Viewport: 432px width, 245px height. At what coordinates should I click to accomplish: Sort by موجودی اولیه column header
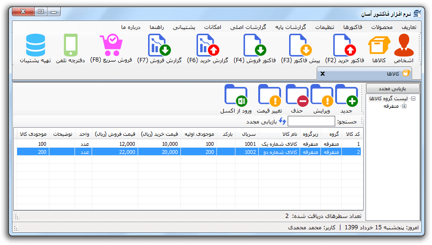click(x=199, y=134)
